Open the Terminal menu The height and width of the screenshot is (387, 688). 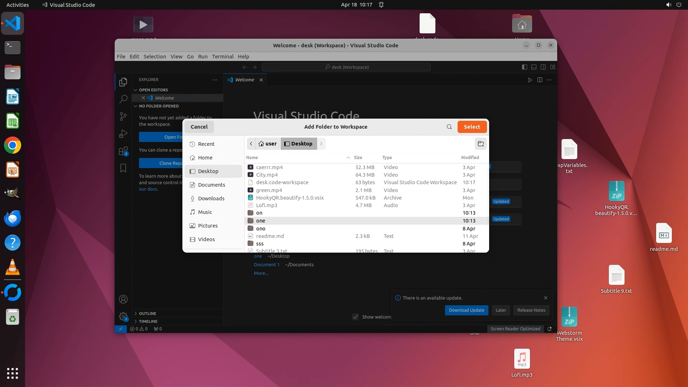(223, 57)
